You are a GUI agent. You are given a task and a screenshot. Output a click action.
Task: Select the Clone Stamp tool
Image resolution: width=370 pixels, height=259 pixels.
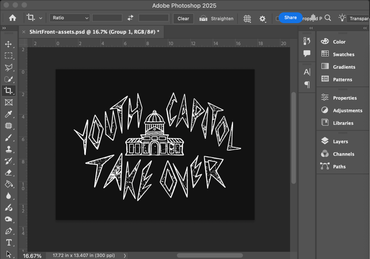[x=8, y=149]
